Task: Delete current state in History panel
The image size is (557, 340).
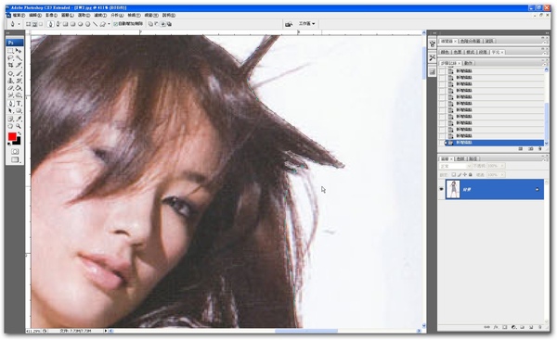Action: pos(539,149)
